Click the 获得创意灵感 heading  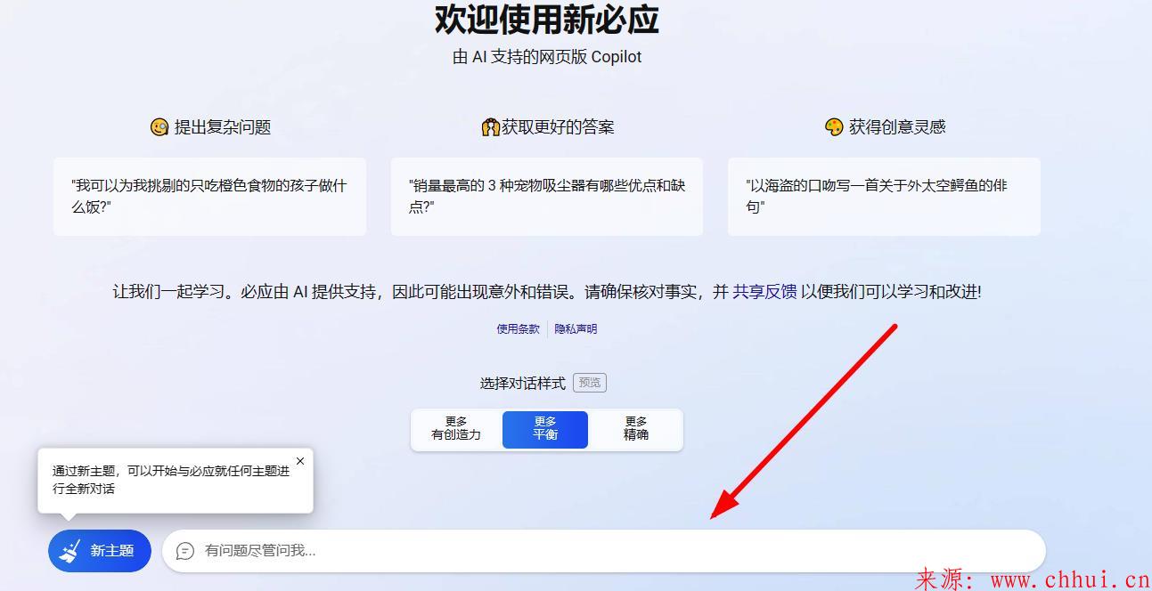click(897, 127)
